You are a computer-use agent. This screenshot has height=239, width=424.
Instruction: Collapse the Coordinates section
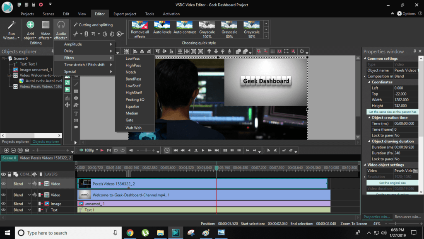coord(369,82)
